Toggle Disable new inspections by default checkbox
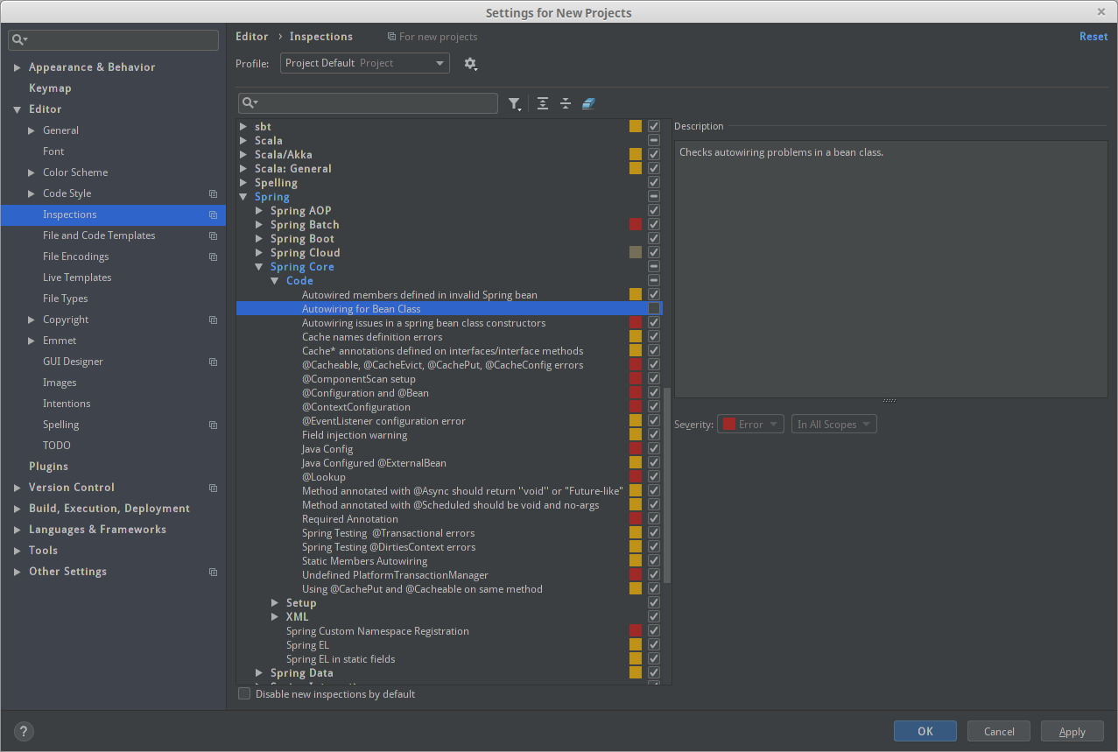Screen dimensions: 1118x752 (244, 693)
